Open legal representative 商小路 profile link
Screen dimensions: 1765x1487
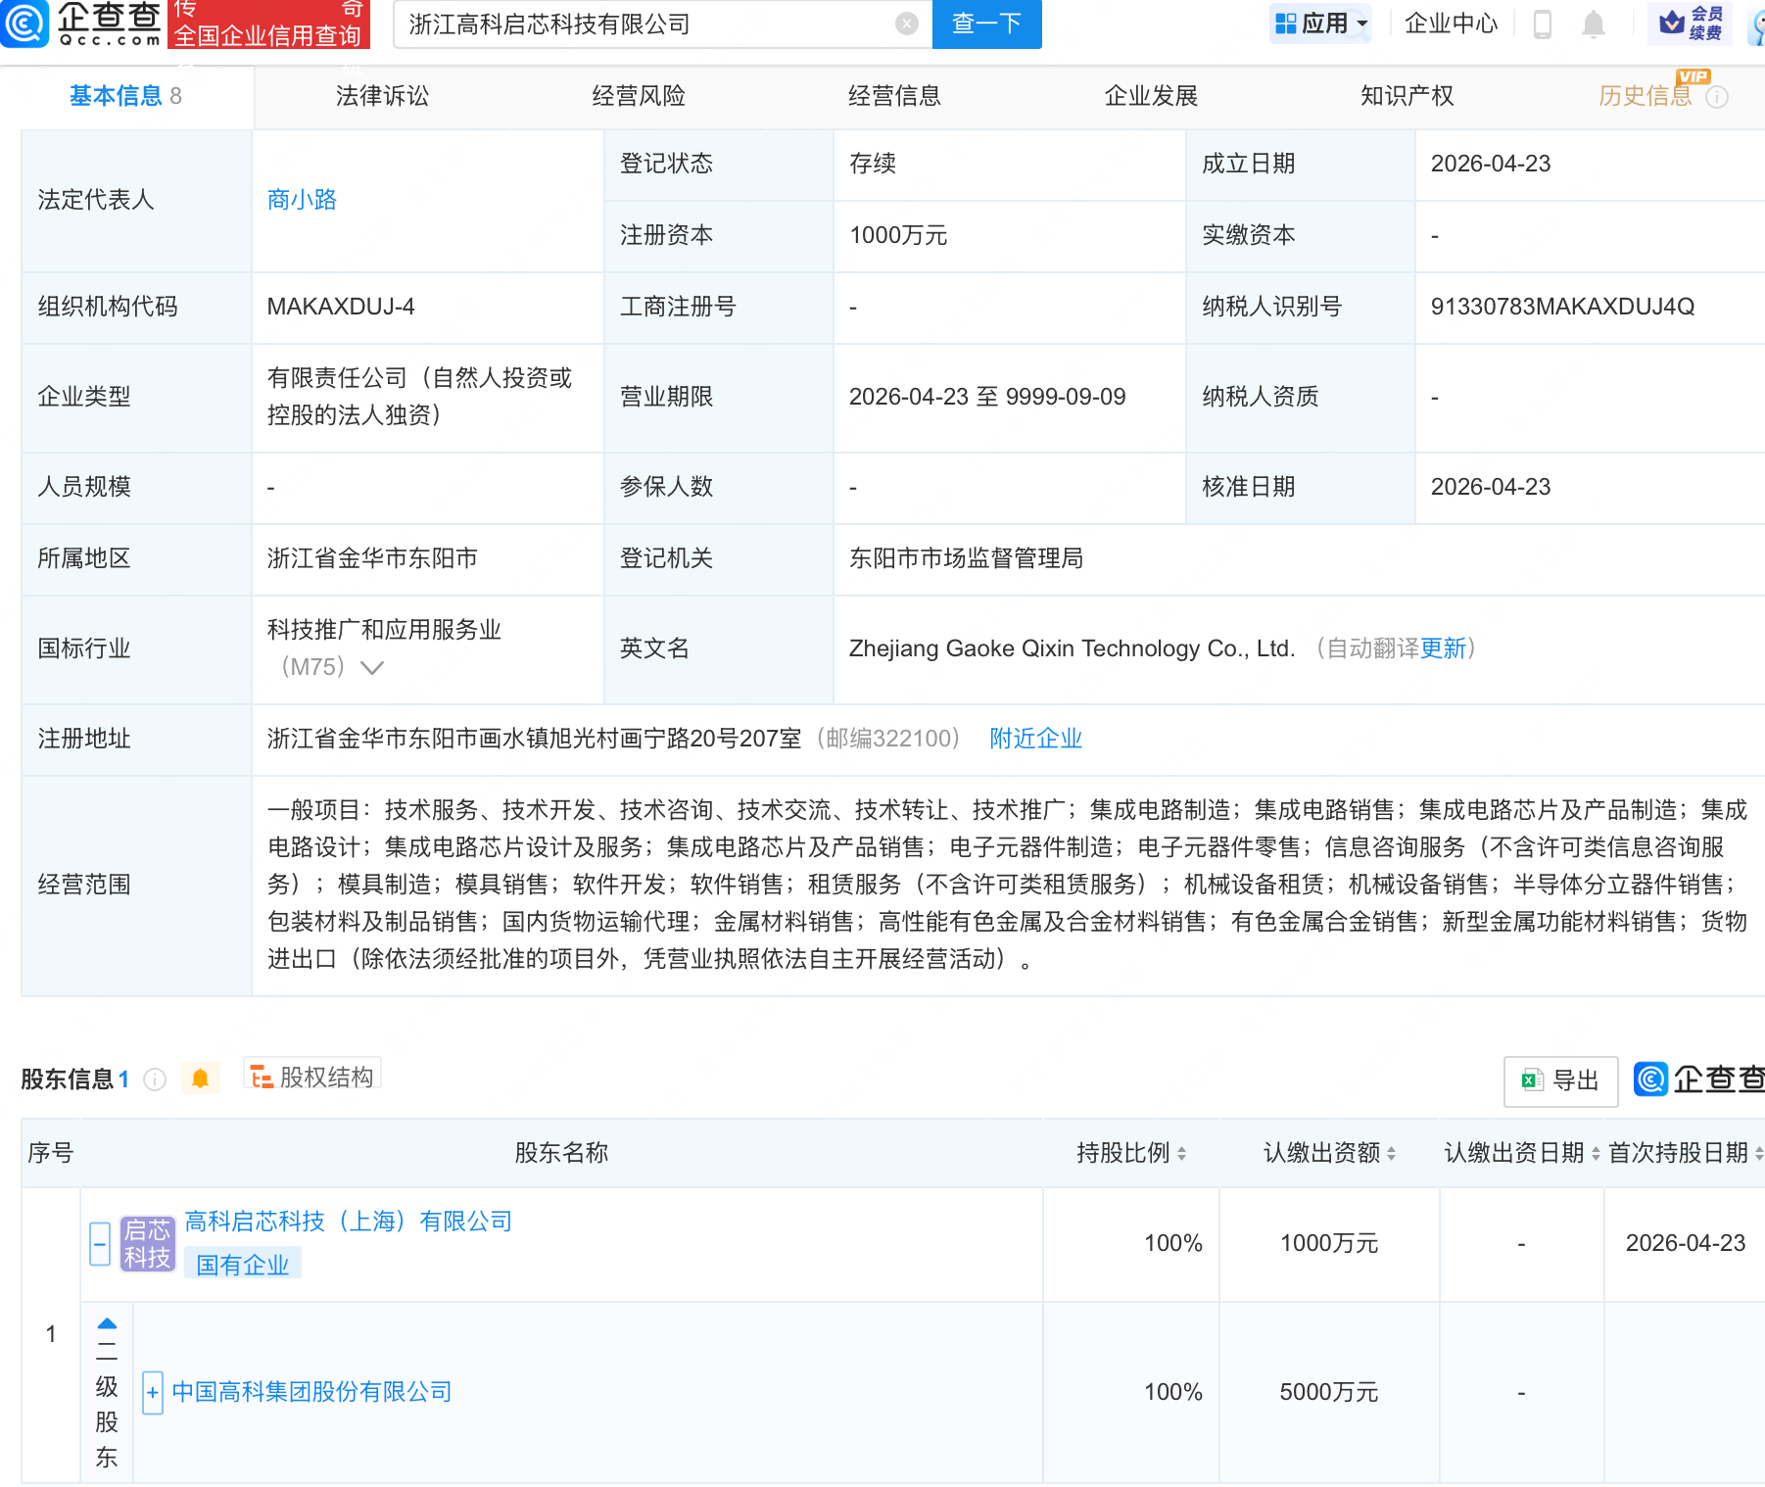301,199
